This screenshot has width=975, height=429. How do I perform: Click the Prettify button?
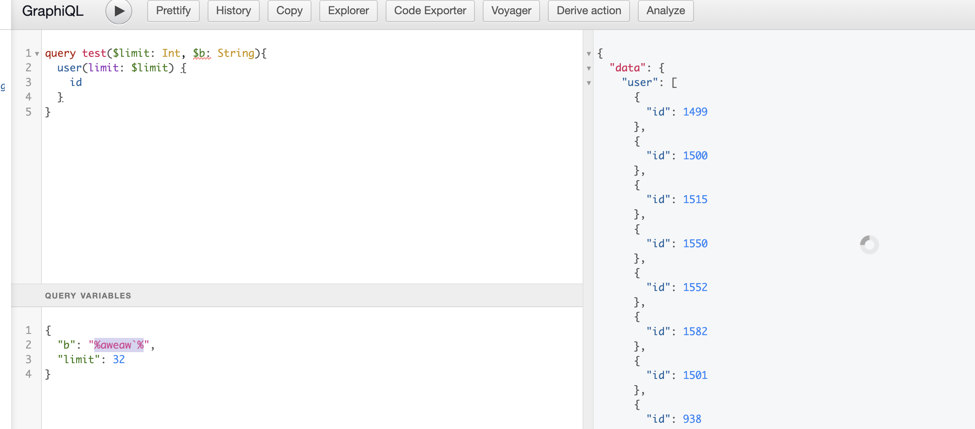pyautogui.click(x=173, y=11)
